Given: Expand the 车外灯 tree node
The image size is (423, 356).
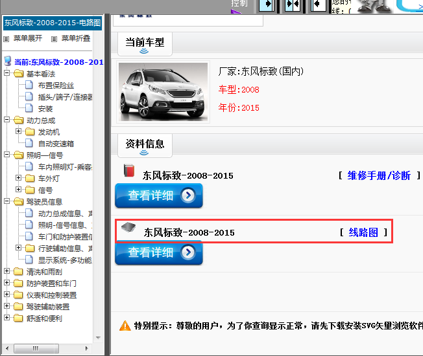Looking at the screenshot, I should tap(19, 179).
